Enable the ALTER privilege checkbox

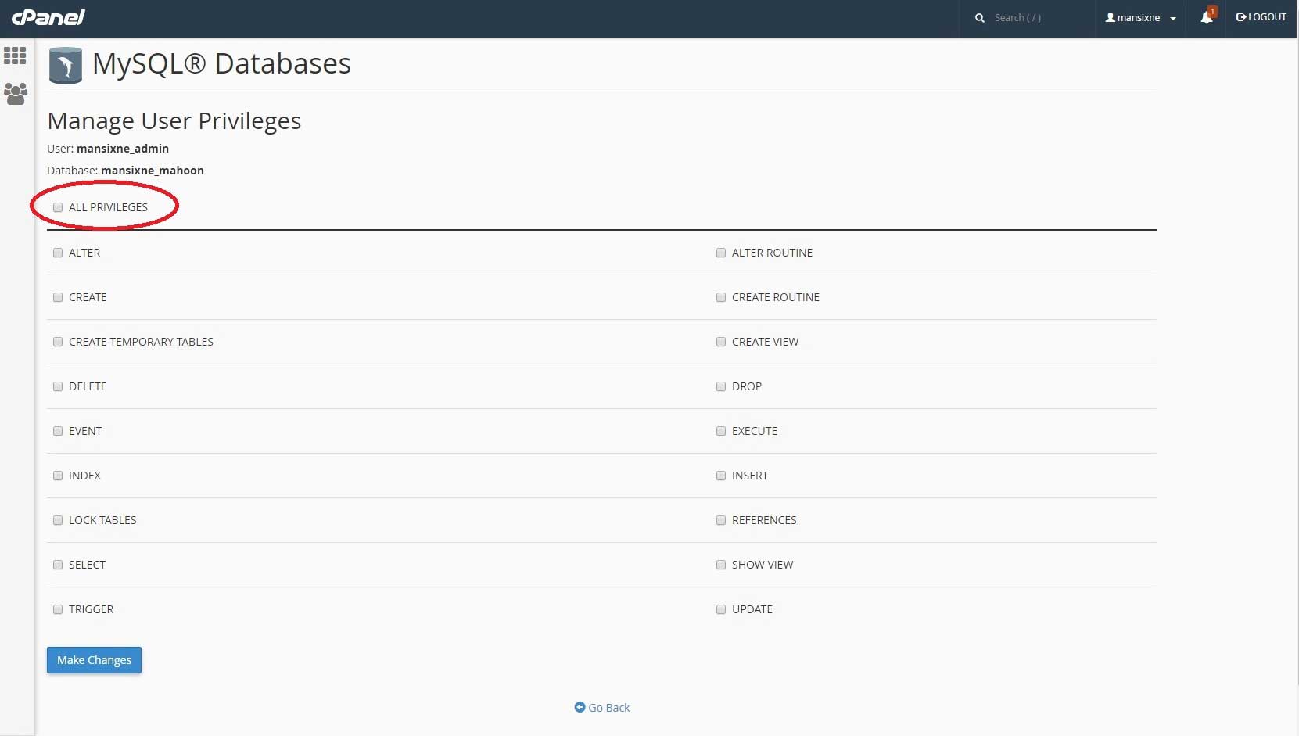pyautogui.click(x=58, y=253)
